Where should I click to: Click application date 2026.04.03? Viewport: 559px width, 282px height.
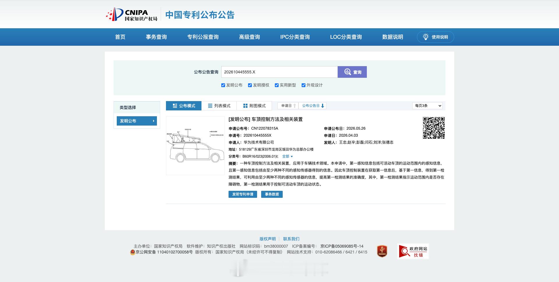[348, 135]
